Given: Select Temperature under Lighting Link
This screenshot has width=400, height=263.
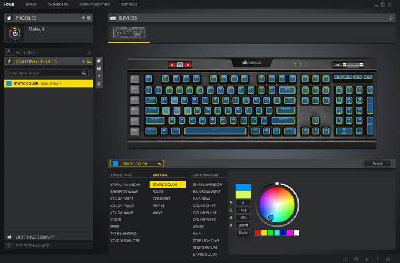Looking at the screenshot, I should pos(205,247).
